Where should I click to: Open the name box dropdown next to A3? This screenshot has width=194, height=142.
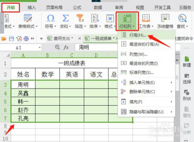point(40,48)
